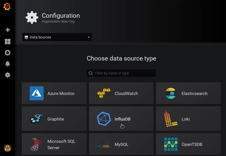This screenshot has height=156, width=226.
Task: Open the Create plus menu icon
Action: coord(8,30)
